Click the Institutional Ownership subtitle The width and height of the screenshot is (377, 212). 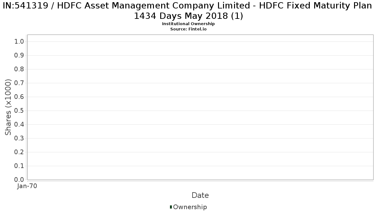point(188,24)
